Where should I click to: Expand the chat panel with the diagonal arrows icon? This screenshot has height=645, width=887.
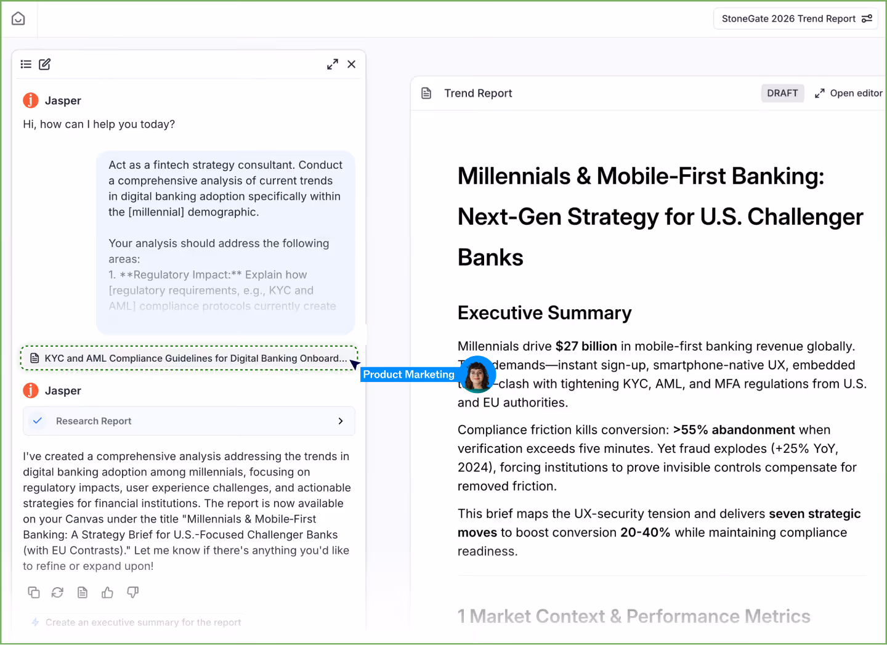[x=333, y=63]
